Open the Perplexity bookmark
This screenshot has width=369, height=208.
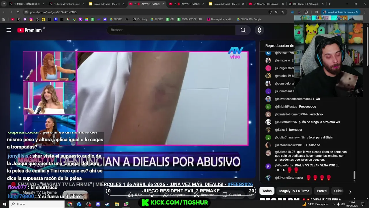tap(140, 19)
